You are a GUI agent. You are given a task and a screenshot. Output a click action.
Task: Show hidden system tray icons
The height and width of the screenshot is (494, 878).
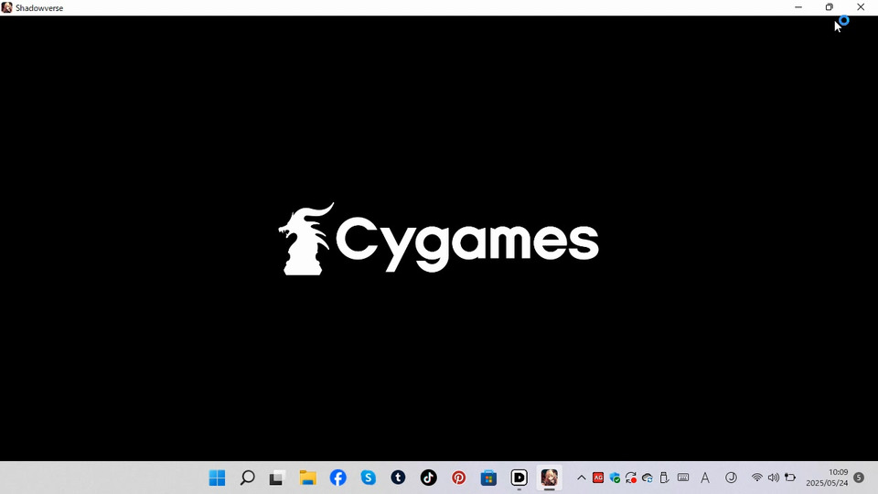coord(582,478)
